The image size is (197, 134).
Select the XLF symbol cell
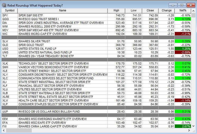pyautogui.click(x=10, y=86)
